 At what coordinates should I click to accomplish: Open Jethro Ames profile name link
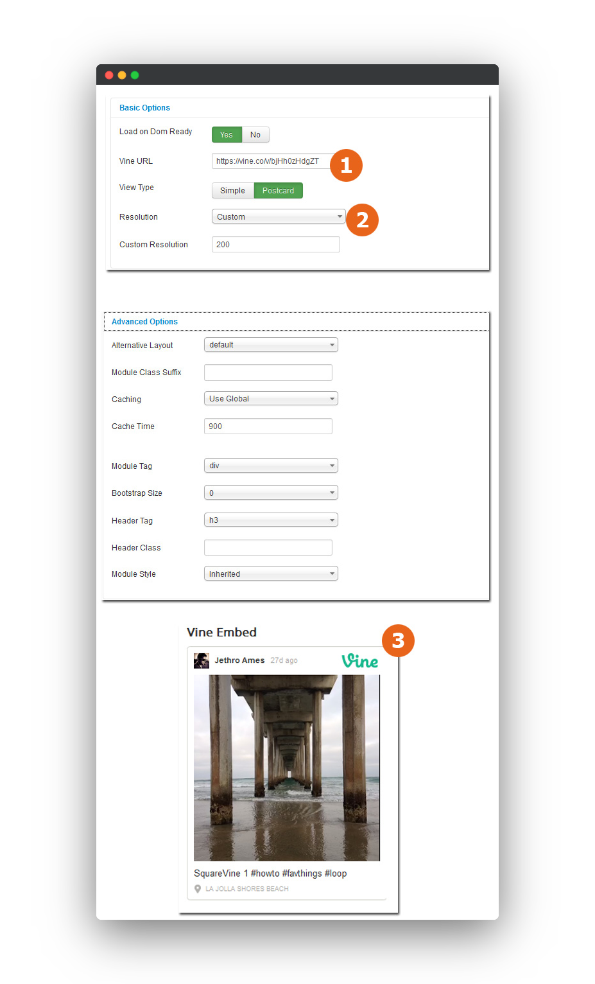[239, 660]
